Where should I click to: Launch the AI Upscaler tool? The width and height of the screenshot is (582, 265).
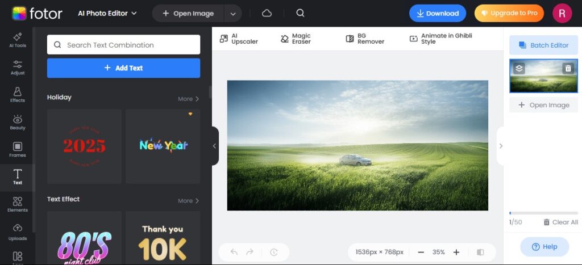[239, 39]
